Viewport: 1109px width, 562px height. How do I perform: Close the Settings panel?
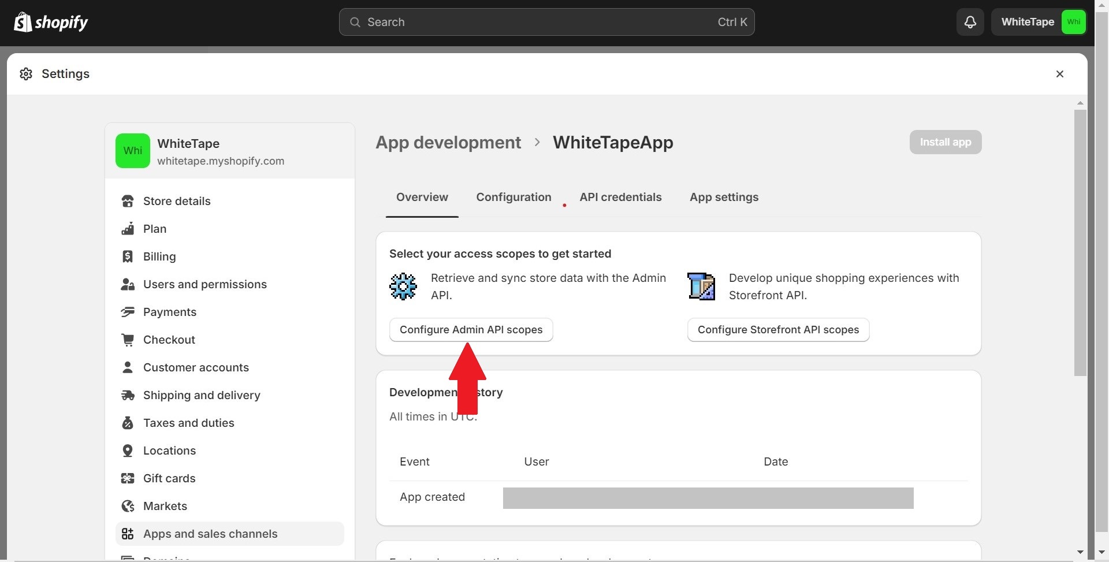[x=1060, y=74]
